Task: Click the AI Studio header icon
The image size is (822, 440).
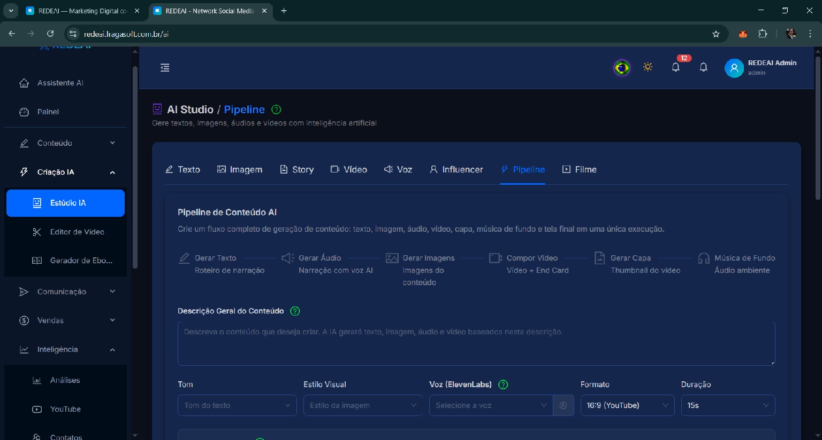Action: 157,109
